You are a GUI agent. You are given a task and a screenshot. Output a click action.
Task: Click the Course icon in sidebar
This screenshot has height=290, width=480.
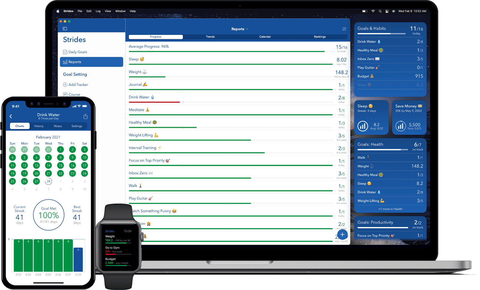65,94
